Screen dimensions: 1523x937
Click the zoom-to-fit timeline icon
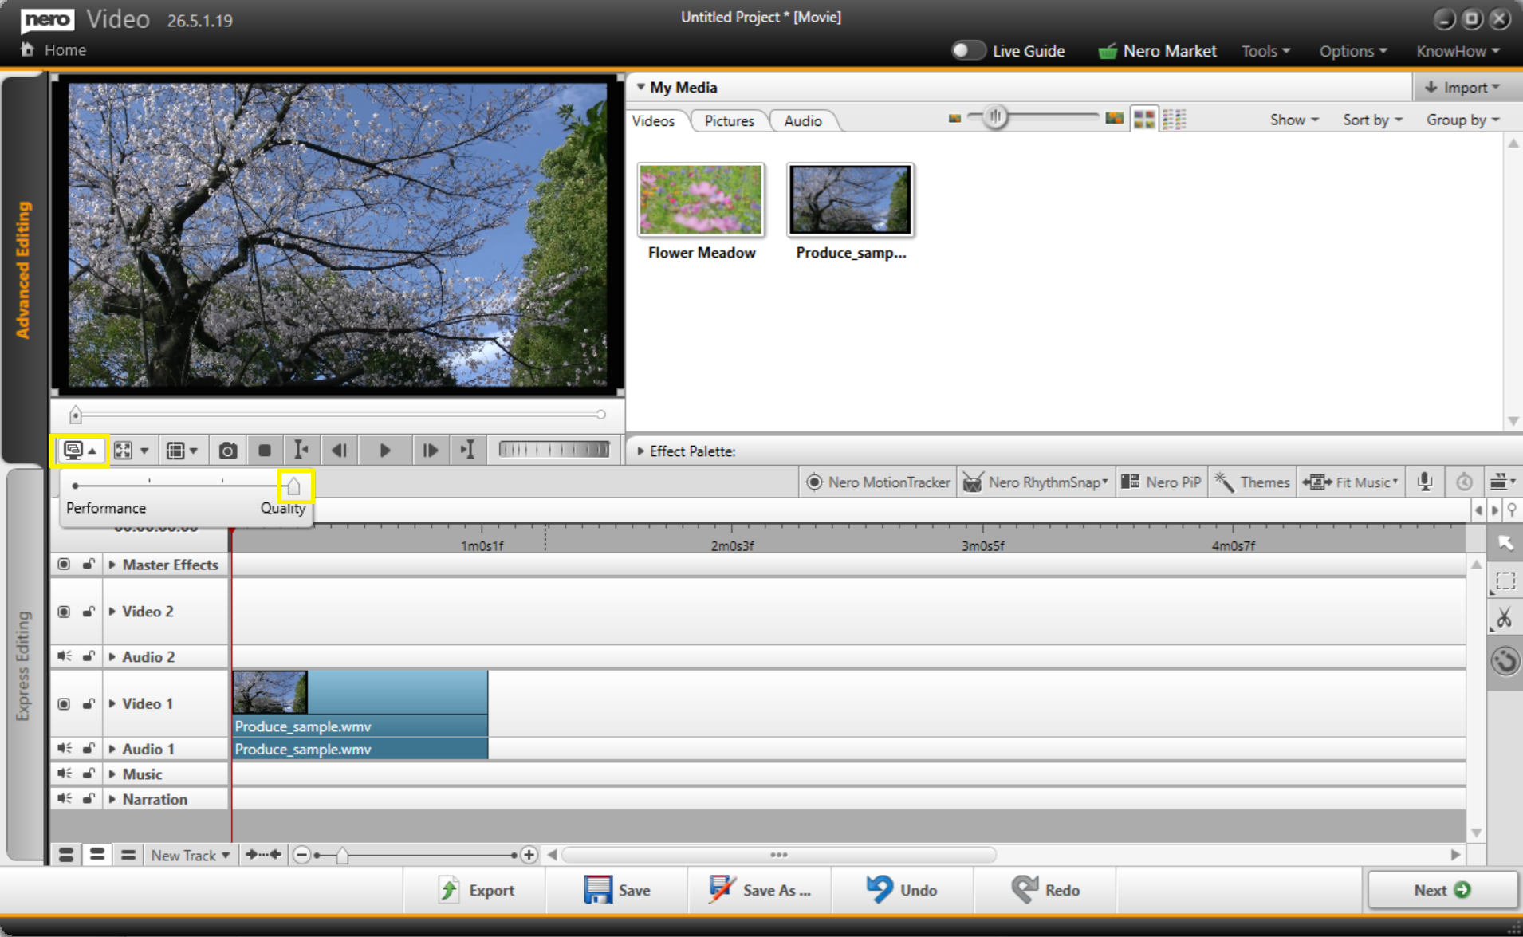(x=263, y=855)
